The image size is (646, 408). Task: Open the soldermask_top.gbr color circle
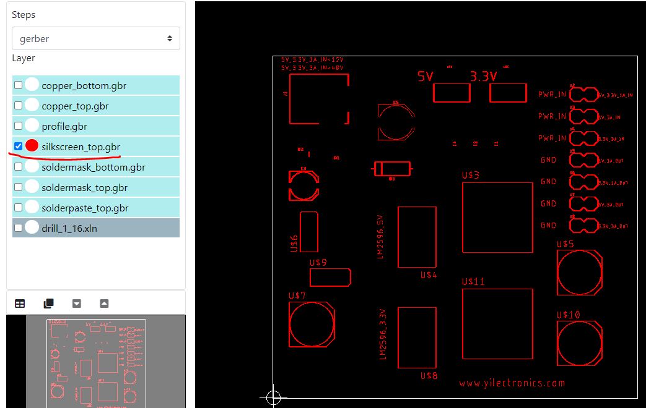[x=32, y=187]
